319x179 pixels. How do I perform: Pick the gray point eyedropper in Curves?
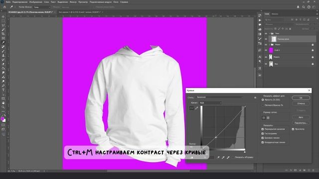[x=223, y=157]
